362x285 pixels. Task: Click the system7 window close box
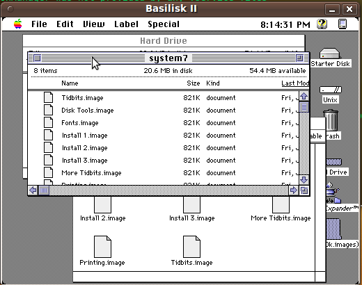37,58
